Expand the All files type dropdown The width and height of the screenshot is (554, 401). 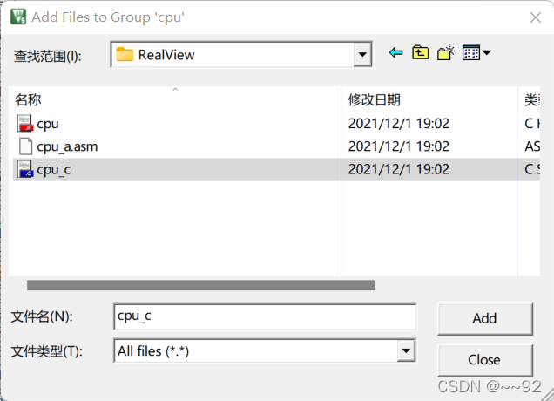406,350
